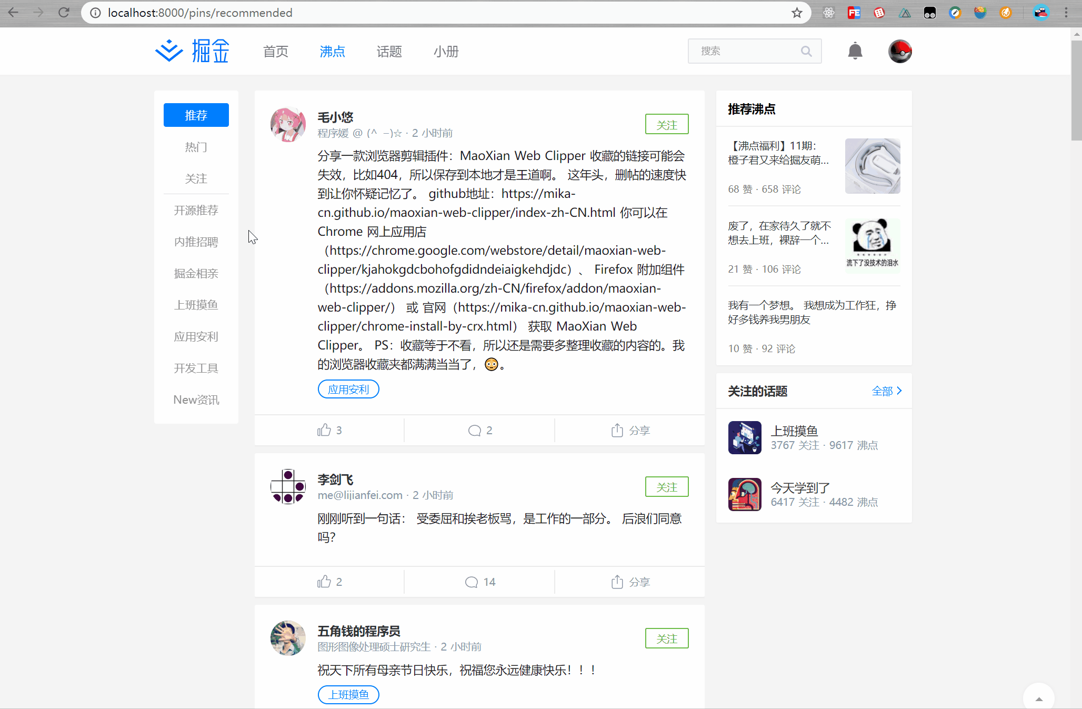Toggle follow for 李剑飞
The width and height of the screenshot is (1082, 709).
click(x=666, y=487)
